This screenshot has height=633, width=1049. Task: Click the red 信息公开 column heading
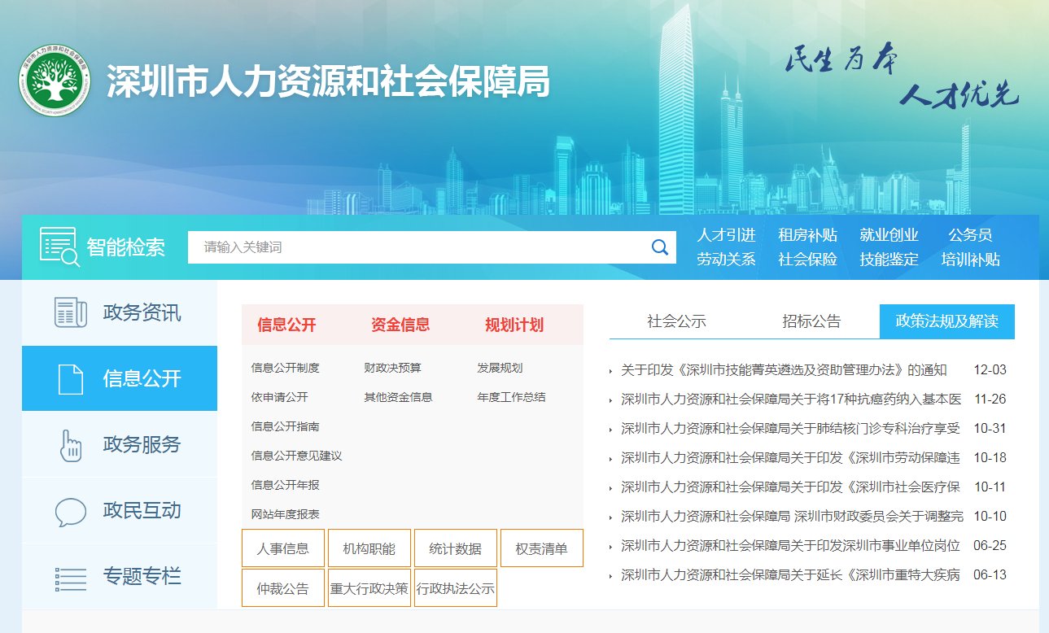pos(286,325)
